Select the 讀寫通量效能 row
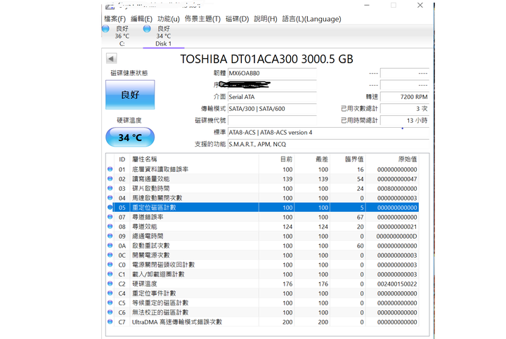 tap(263, 179)
